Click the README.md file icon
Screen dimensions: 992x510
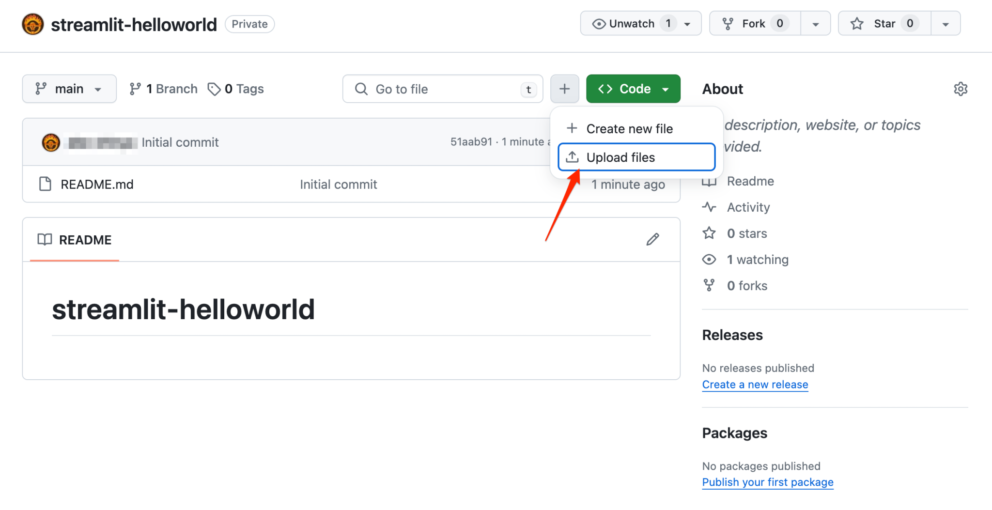click(x=45, y=184)
